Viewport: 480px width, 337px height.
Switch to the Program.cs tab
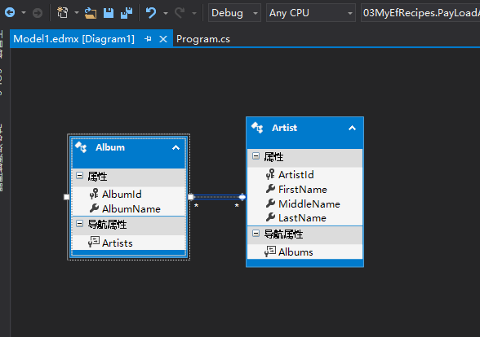tap(203, 39)
